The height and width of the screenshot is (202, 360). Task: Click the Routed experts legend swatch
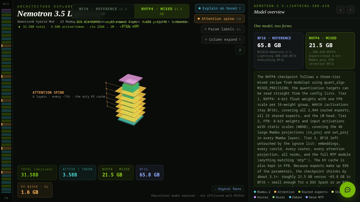[299, 192]
